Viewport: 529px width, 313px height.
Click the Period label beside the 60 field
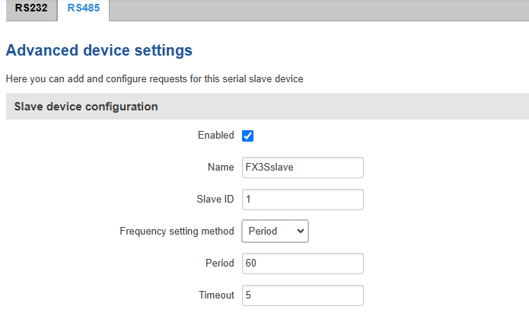(x=220, y=263)
